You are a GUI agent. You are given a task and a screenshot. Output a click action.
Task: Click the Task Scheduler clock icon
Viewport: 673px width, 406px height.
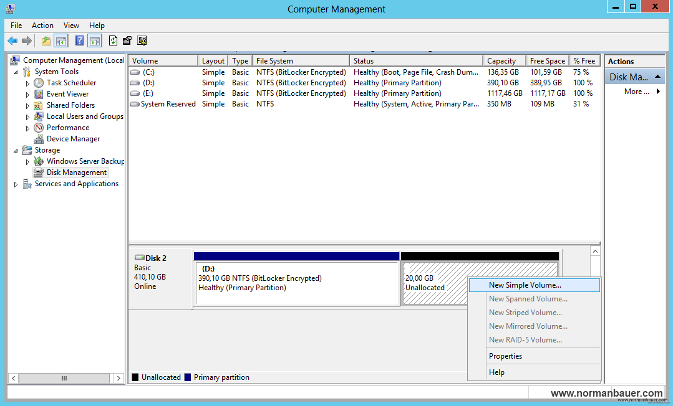[x=39, y=83]
